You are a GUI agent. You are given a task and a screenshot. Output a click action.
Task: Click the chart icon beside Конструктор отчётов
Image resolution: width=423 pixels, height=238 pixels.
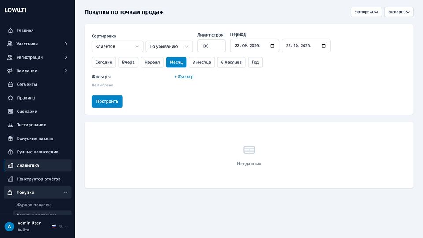pos(11,179)
